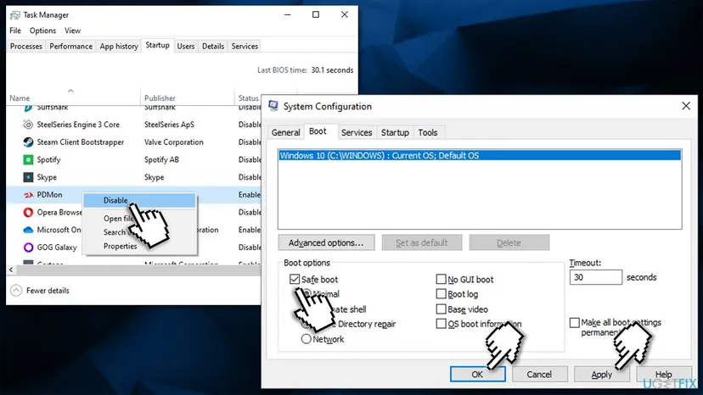Open the File menu in Task Manager

15,31
